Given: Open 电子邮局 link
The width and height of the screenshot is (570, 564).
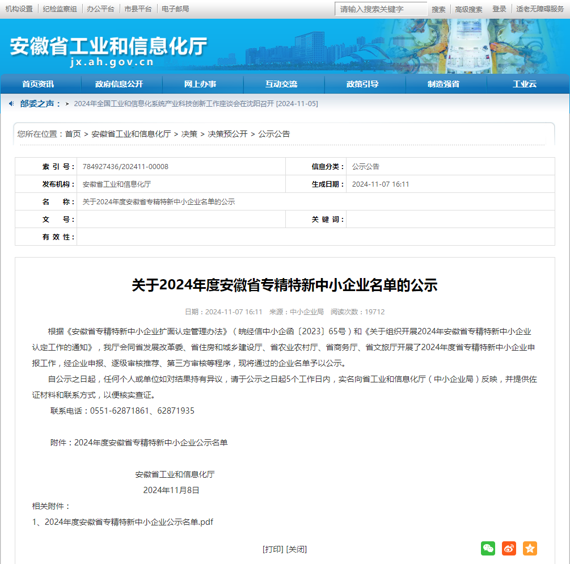Looking at the screenshot, I should [x=175, y=9].
